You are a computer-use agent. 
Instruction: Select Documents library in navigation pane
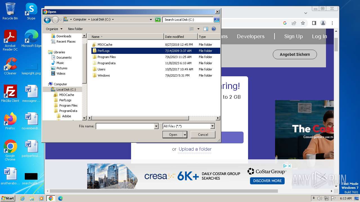[x=64, y=58]
